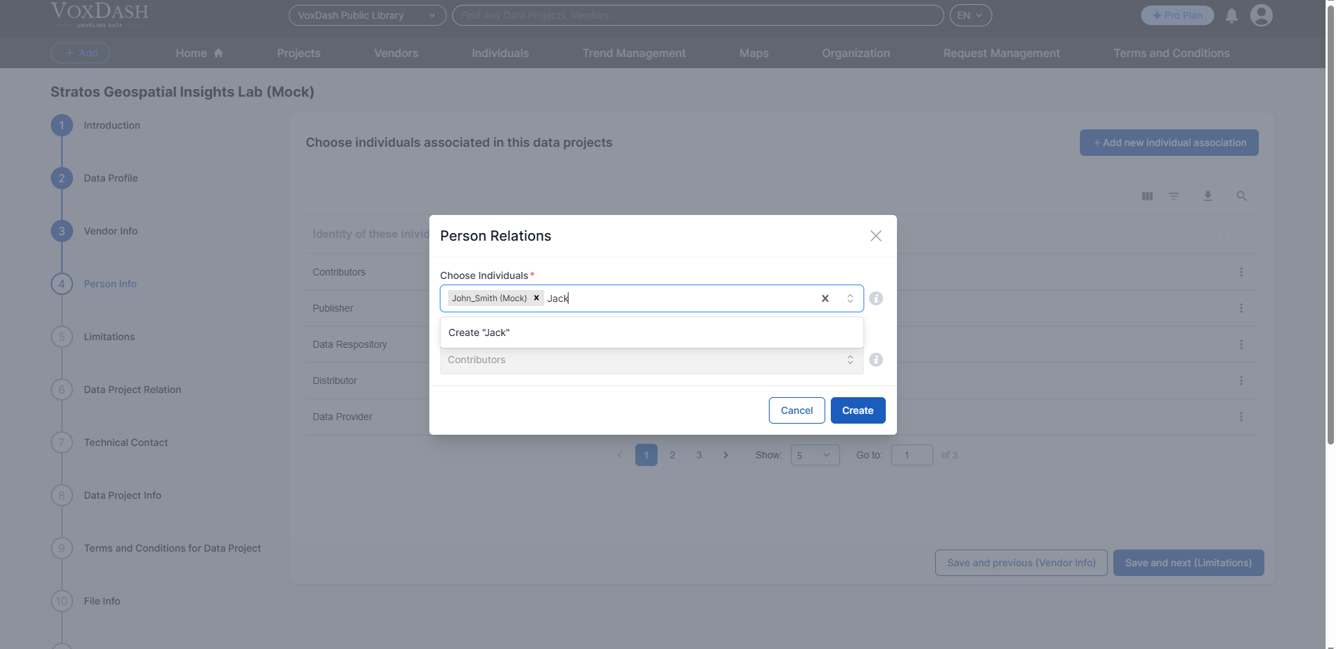Go to pagination page 1
The image size is (1336, 649).
coord(646,455)
